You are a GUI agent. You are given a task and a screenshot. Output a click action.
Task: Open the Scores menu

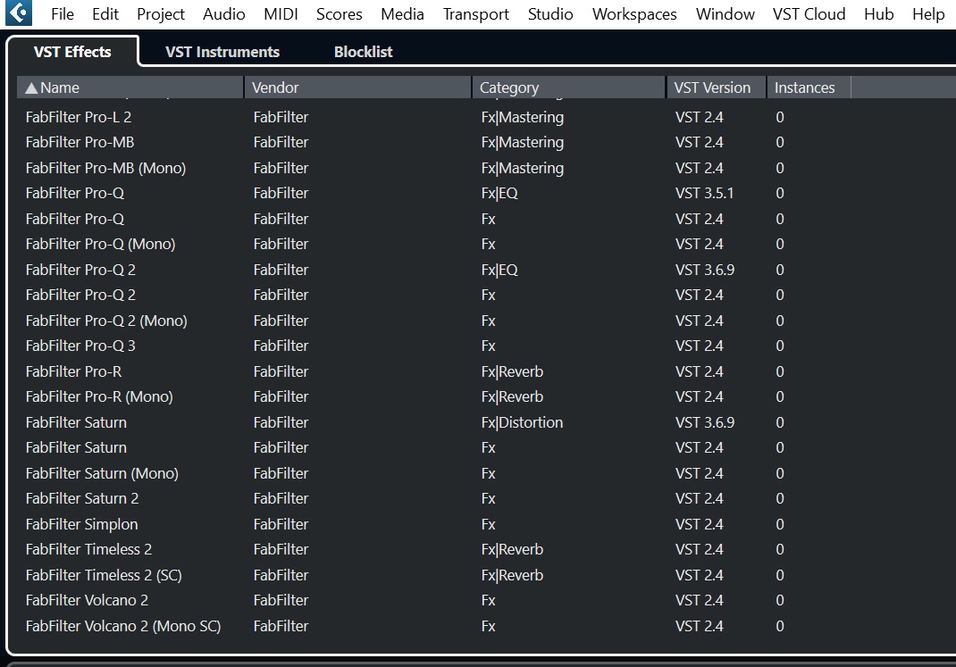pyautogui.click(x=339, y=14)
